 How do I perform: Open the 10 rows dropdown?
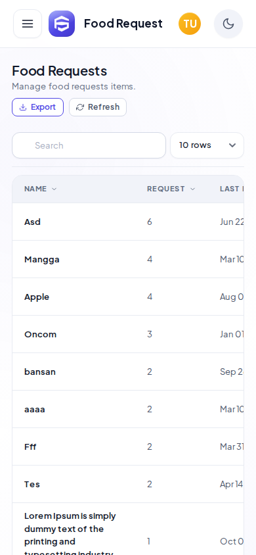207,145
